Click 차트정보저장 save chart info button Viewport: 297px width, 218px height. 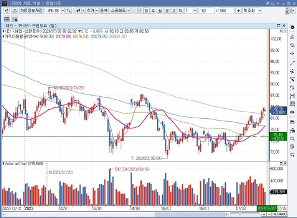(31, 11)
